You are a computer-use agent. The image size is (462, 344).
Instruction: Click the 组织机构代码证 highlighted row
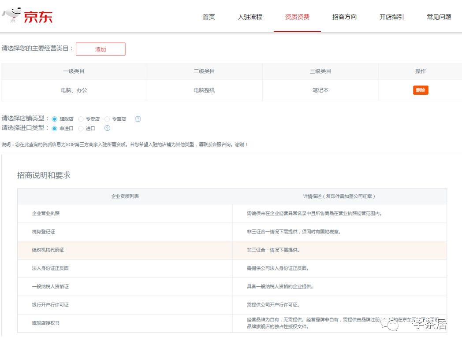[232, 250]
